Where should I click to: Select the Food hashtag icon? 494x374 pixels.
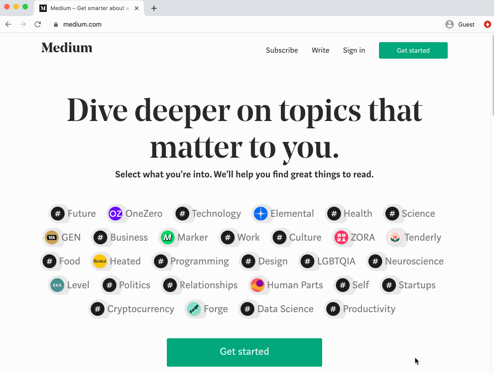[49, 261]
